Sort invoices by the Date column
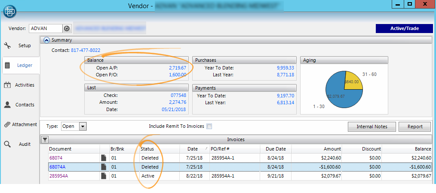This screenshot has height=193, width=436. pyautogui.click(x=192, y=149)
